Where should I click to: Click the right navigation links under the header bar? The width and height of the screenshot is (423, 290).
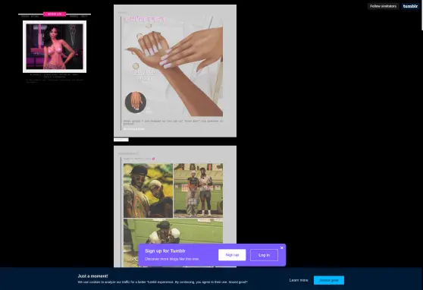[79, 17]
